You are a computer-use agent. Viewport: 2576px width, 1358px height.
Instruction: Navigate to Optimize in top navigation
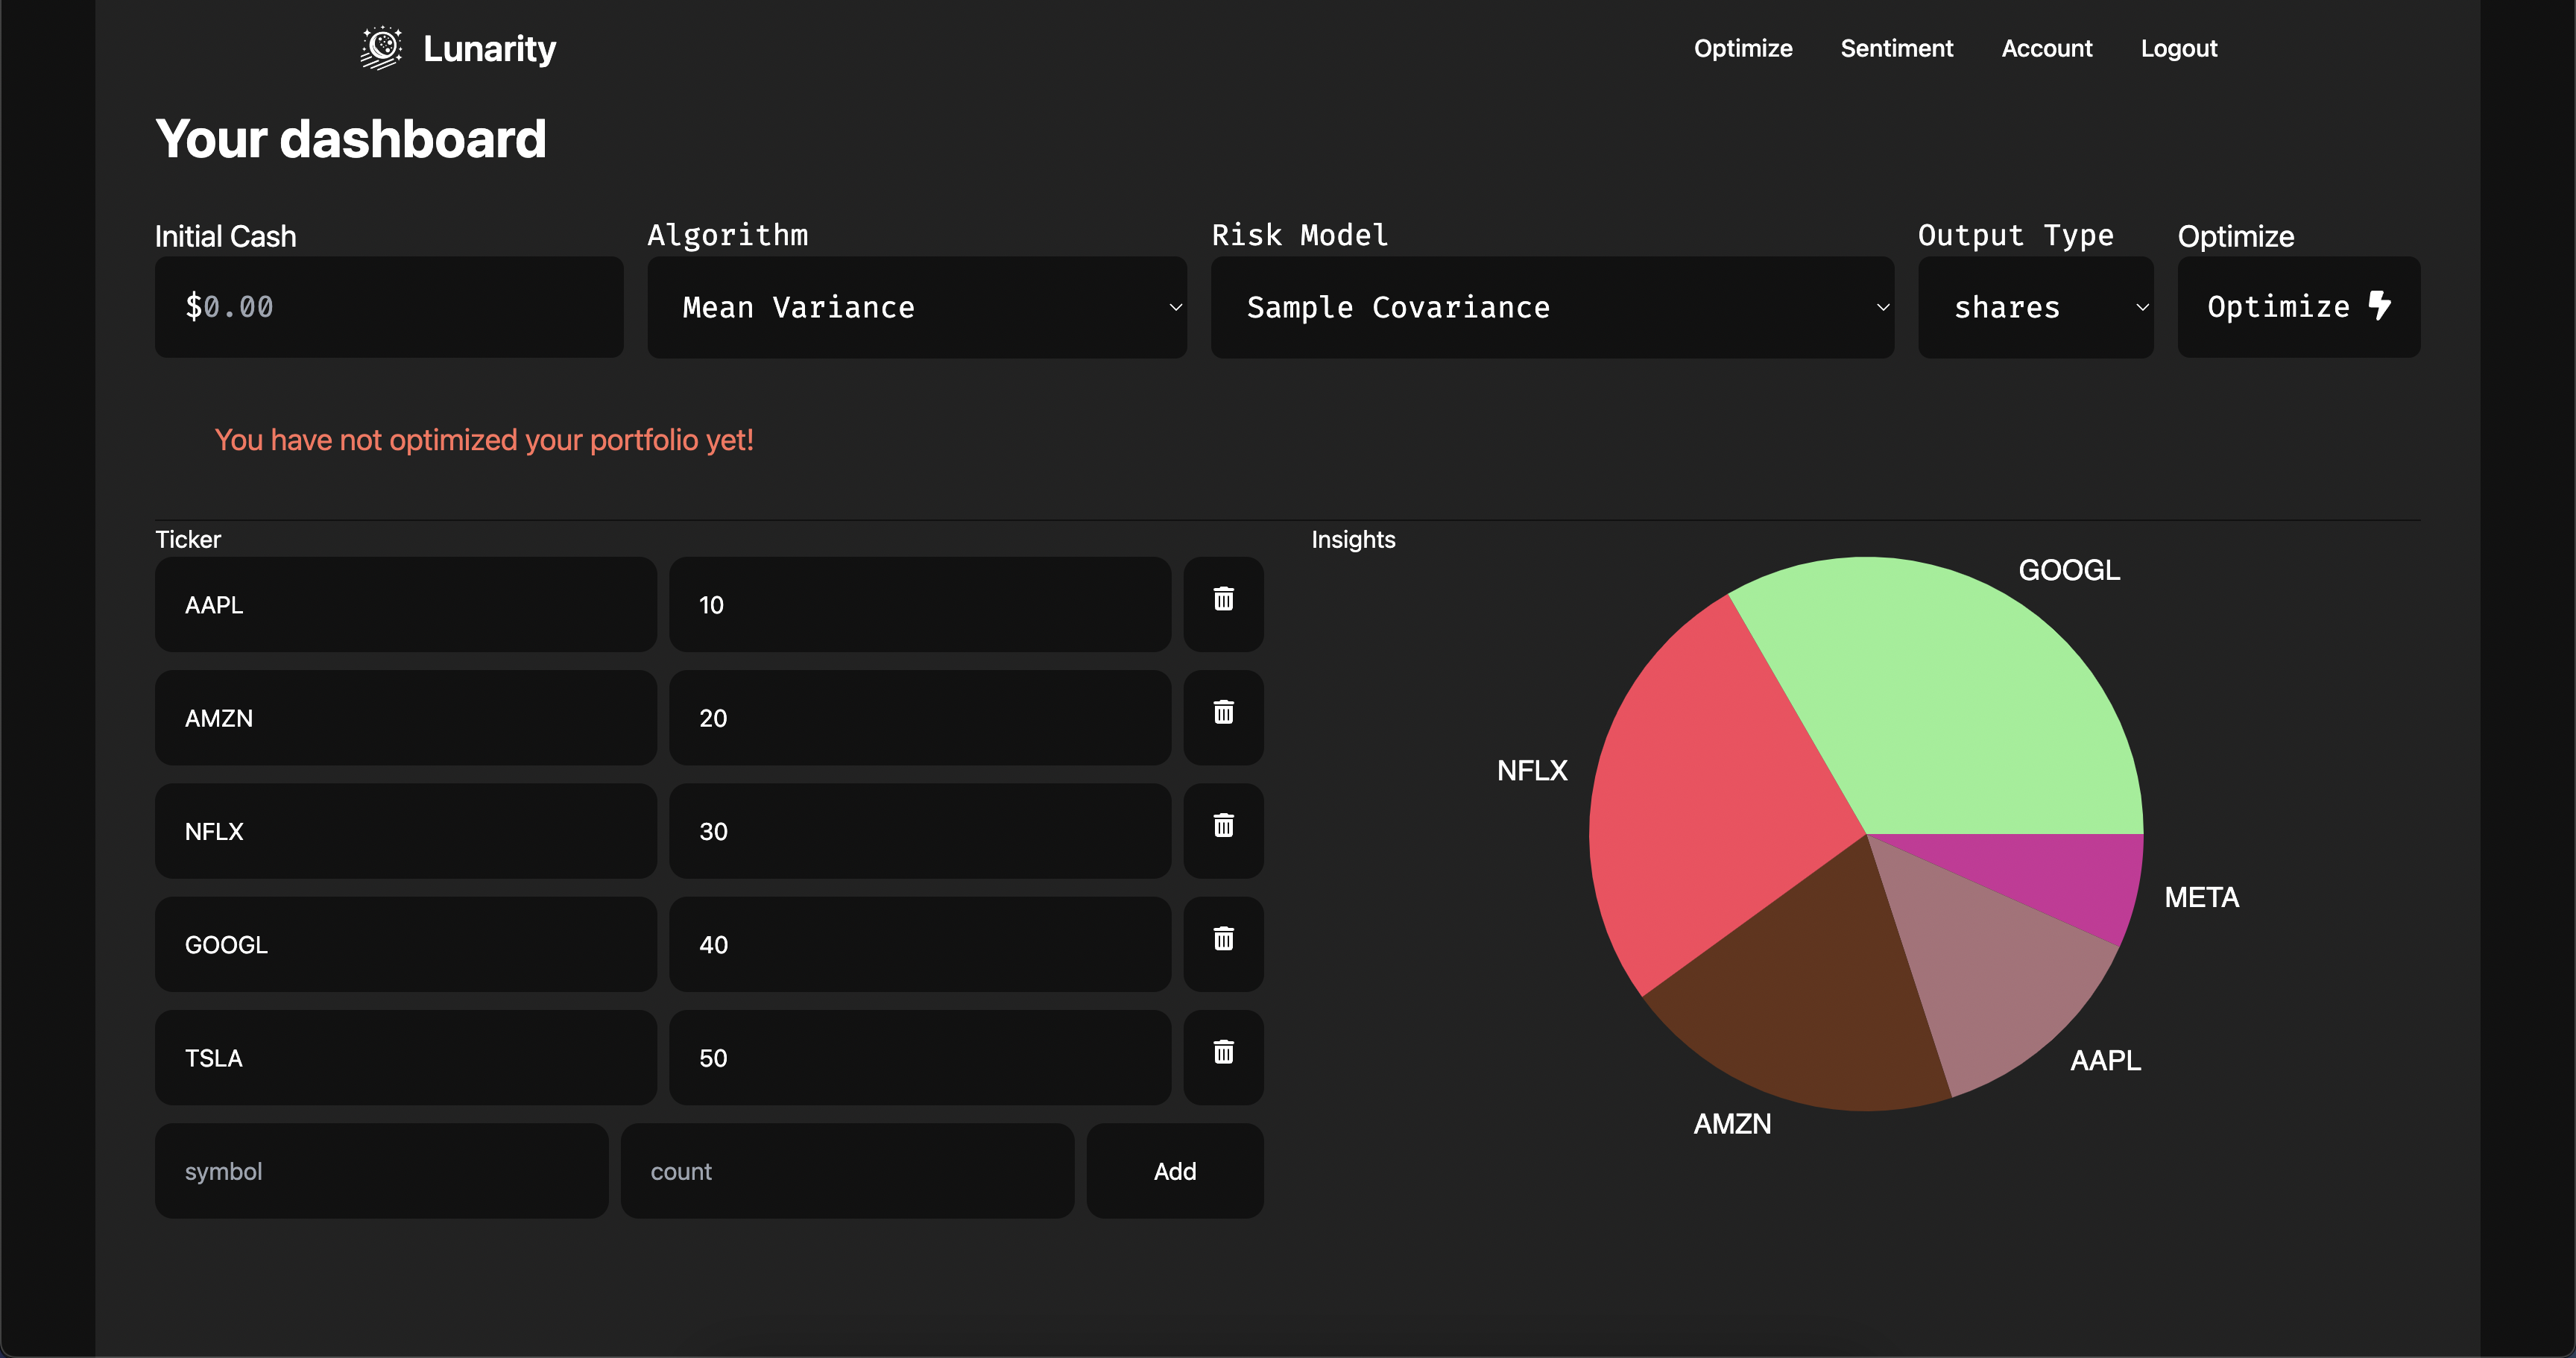1742,48
